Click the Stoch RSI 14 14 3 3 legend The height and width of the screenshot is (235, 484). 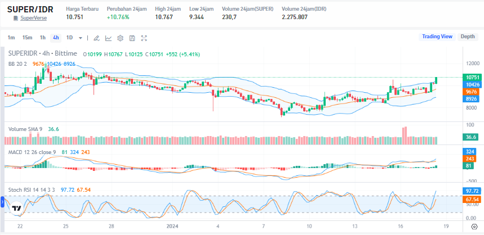click(x=32, y=189)
